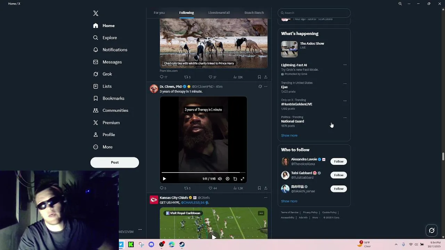Open Communities in the sidebar
This screenshot has width=445, height=250.
coord(111,110)
